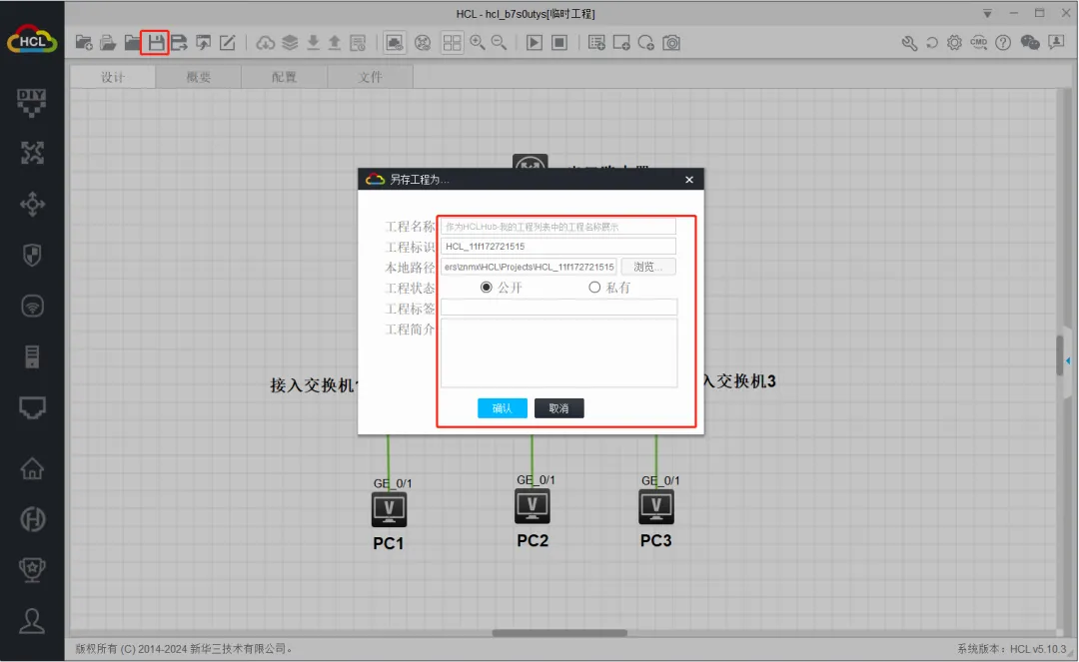Click the WeChat speech bubbles icon

tap(1029, 43)
